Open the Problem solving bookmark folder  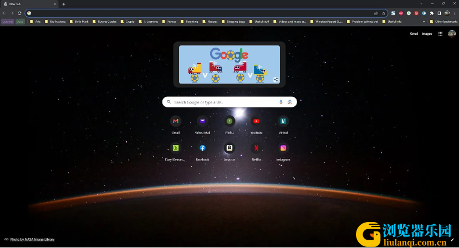pos(363,22)
